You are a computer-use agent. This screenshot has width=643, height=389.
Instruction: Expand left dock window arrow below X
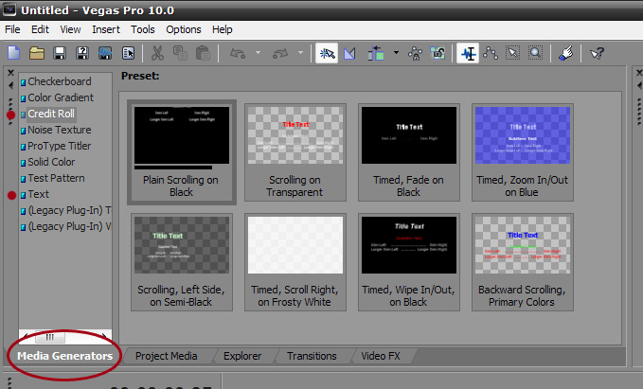pyautogui.click(x=10, y=85)
